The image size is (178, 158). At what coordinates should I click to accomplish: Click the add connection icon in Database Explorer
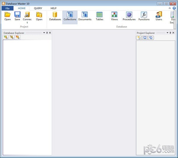point(6,37)
